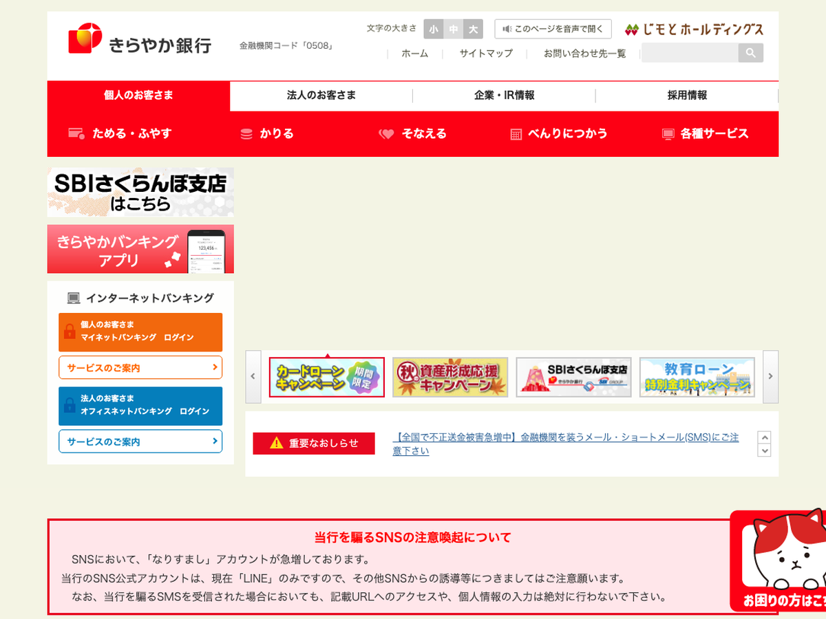
Task: Advance carousel with right arrow
Action: click(x=770, y=376)
